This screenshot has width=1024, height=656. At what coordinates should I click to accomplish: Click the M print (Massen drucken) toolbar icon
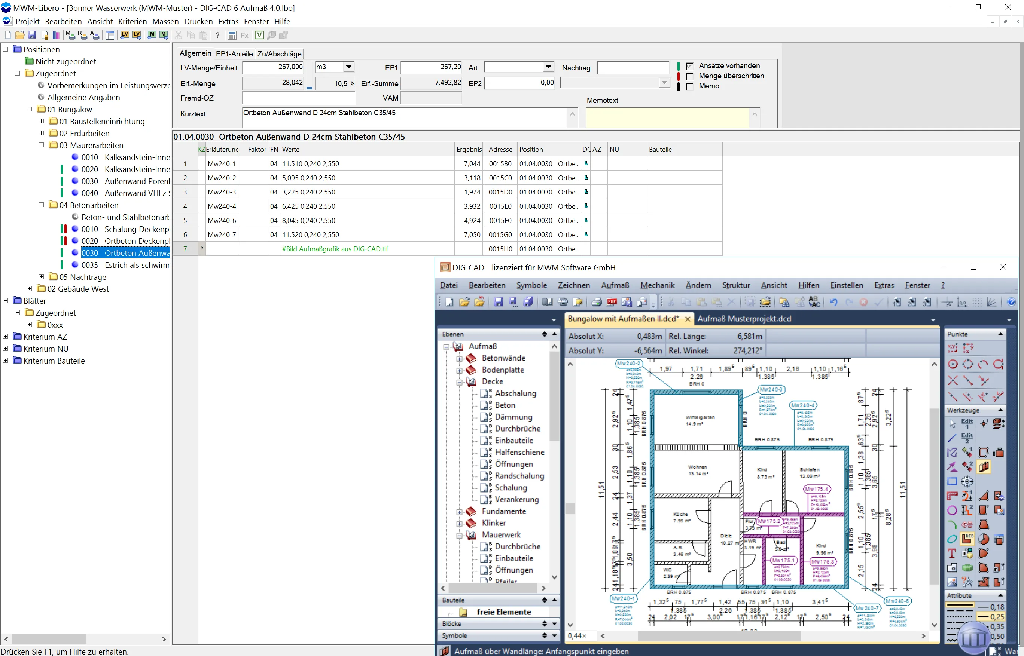pyautogui.click(x=70, y=36)
